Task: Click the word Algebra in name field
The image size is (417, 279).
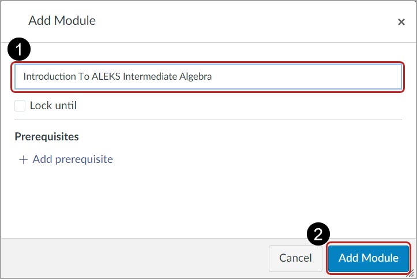Action: (x=196, y=76)
